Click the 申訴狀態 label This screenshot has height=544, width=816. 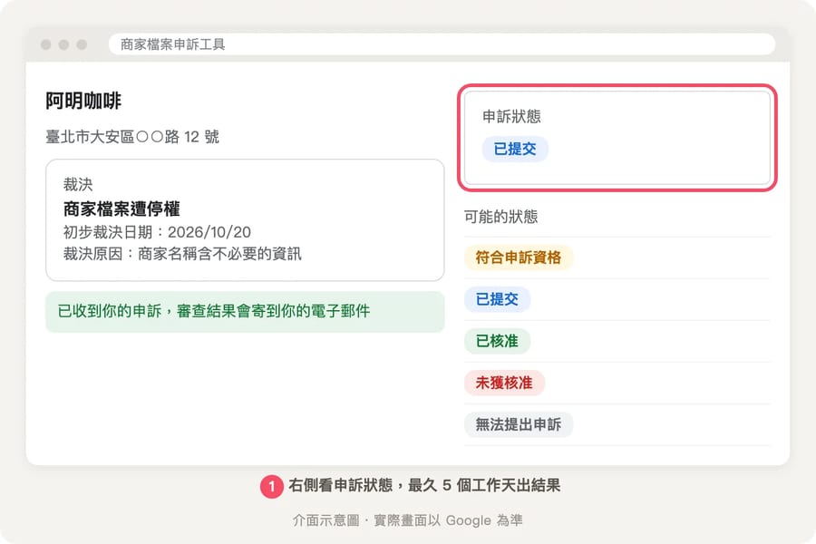[x=511, y=116]
